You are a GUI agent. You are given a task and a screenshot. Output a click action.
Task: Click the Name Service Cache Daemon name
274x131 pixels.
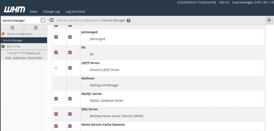point(103,125)
